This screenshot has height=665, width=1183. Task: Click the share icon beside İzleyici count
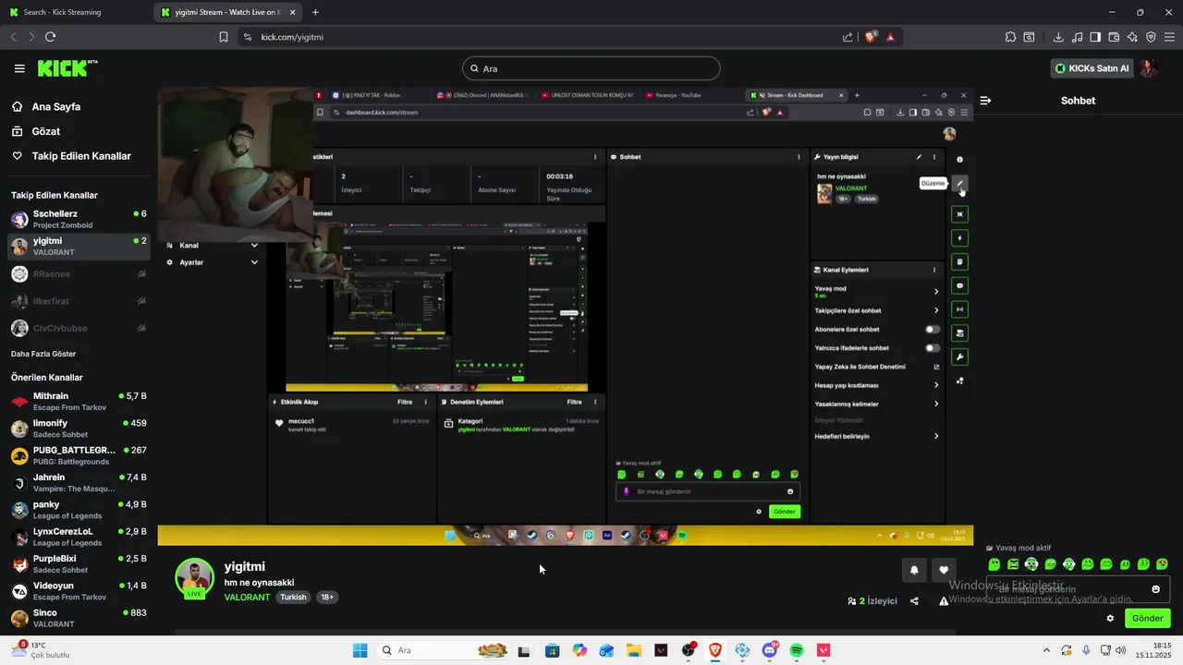coord(914,600)
